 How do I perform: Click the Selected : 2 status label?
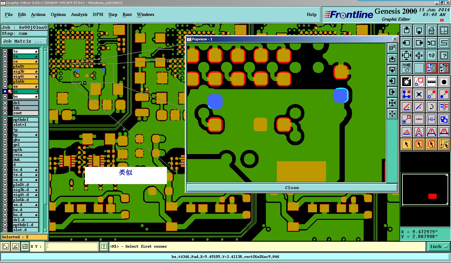coord(24,237)
